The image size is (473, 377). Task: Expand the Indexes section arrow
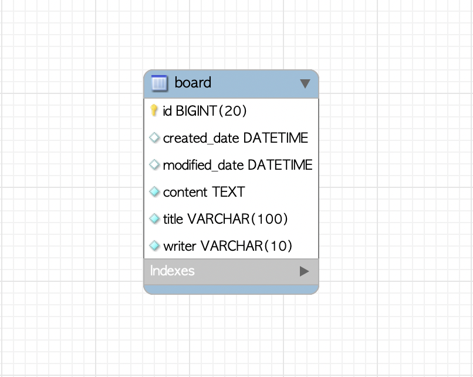[305, 271]
